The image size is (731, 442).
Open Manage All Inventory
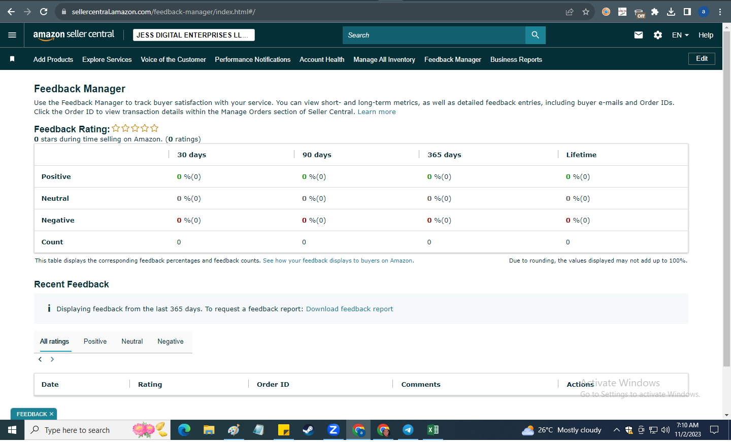[384, 59]
